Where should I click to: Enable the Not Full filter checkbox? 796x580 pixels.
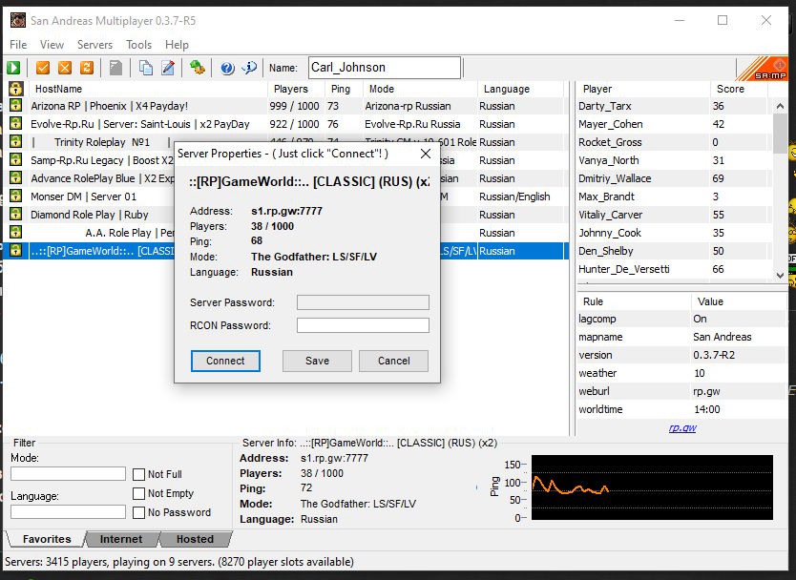coord(138,474)
